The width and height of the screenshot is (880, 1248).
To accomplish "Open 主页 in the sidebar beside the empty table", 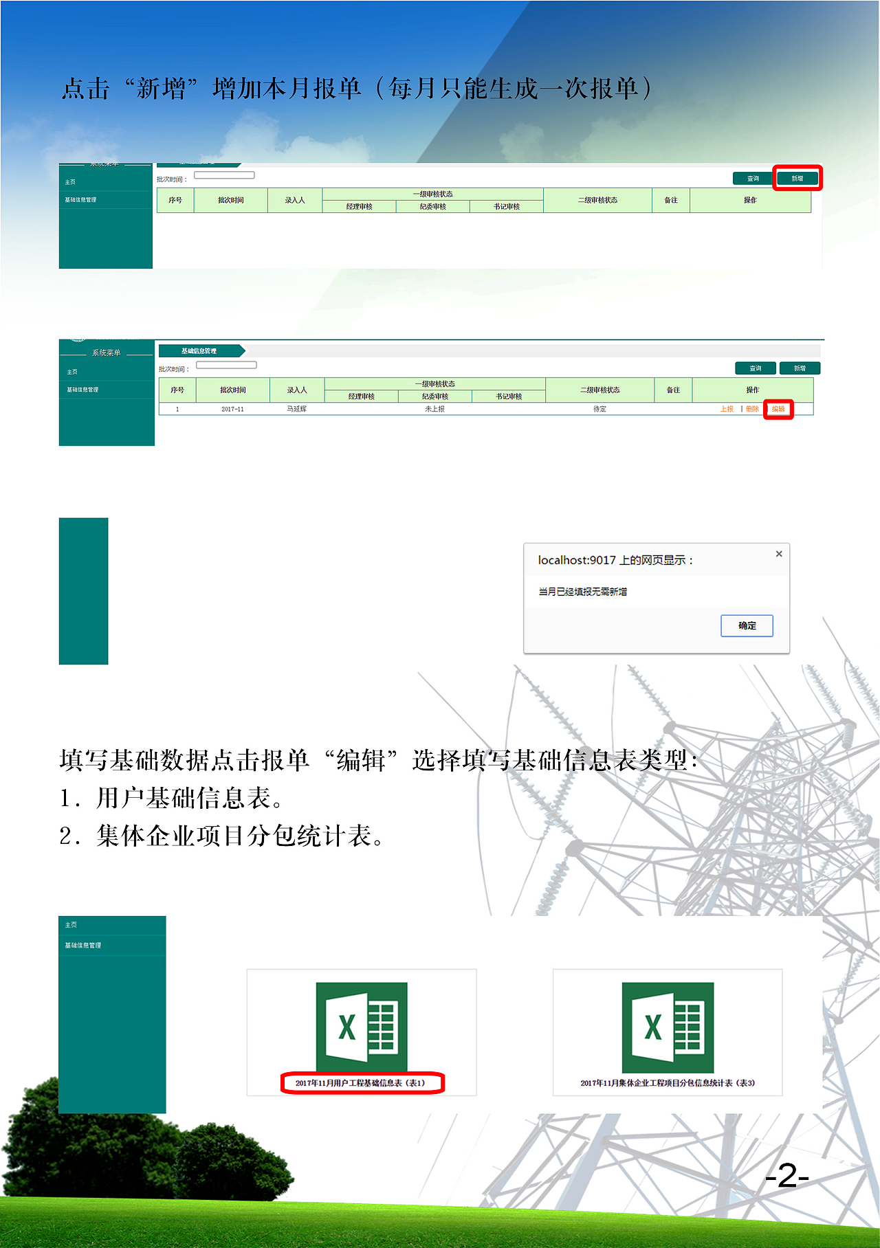I will click(71, 182).
